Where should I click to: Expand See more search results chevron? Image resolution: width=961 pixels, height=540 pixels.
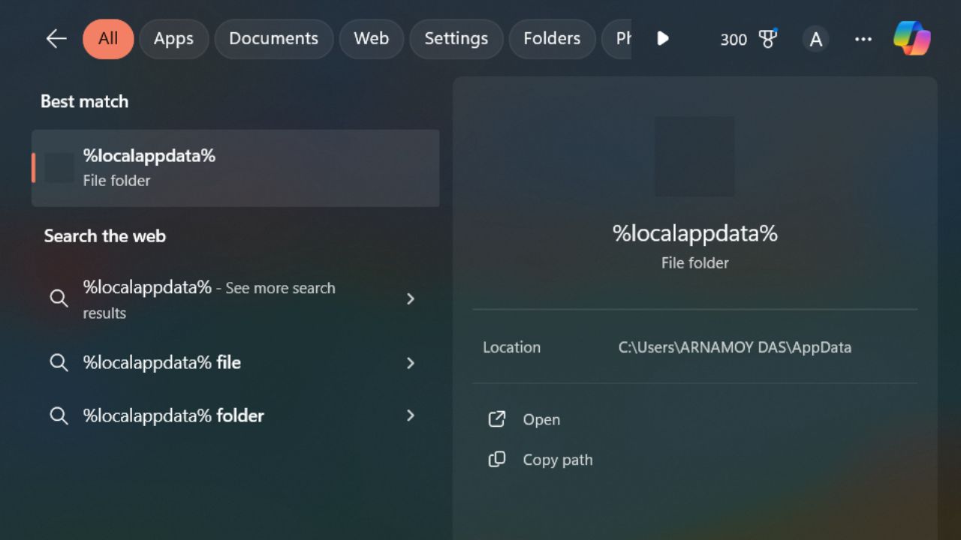pyautogui.click(x=411, y=298)
